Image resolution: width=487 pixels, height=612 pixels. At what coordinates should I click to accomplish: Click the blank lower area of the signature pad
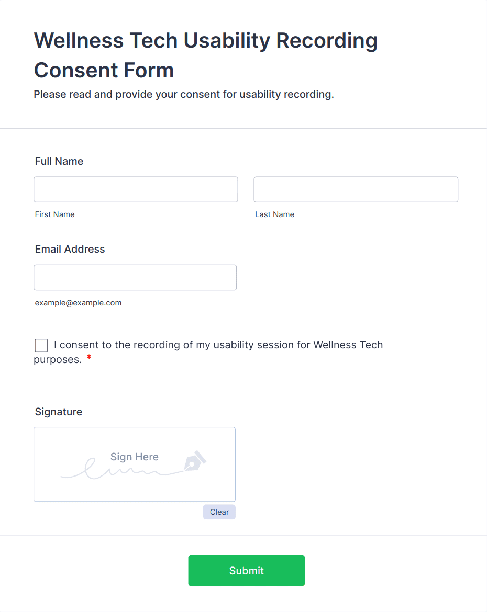[134, 491]
